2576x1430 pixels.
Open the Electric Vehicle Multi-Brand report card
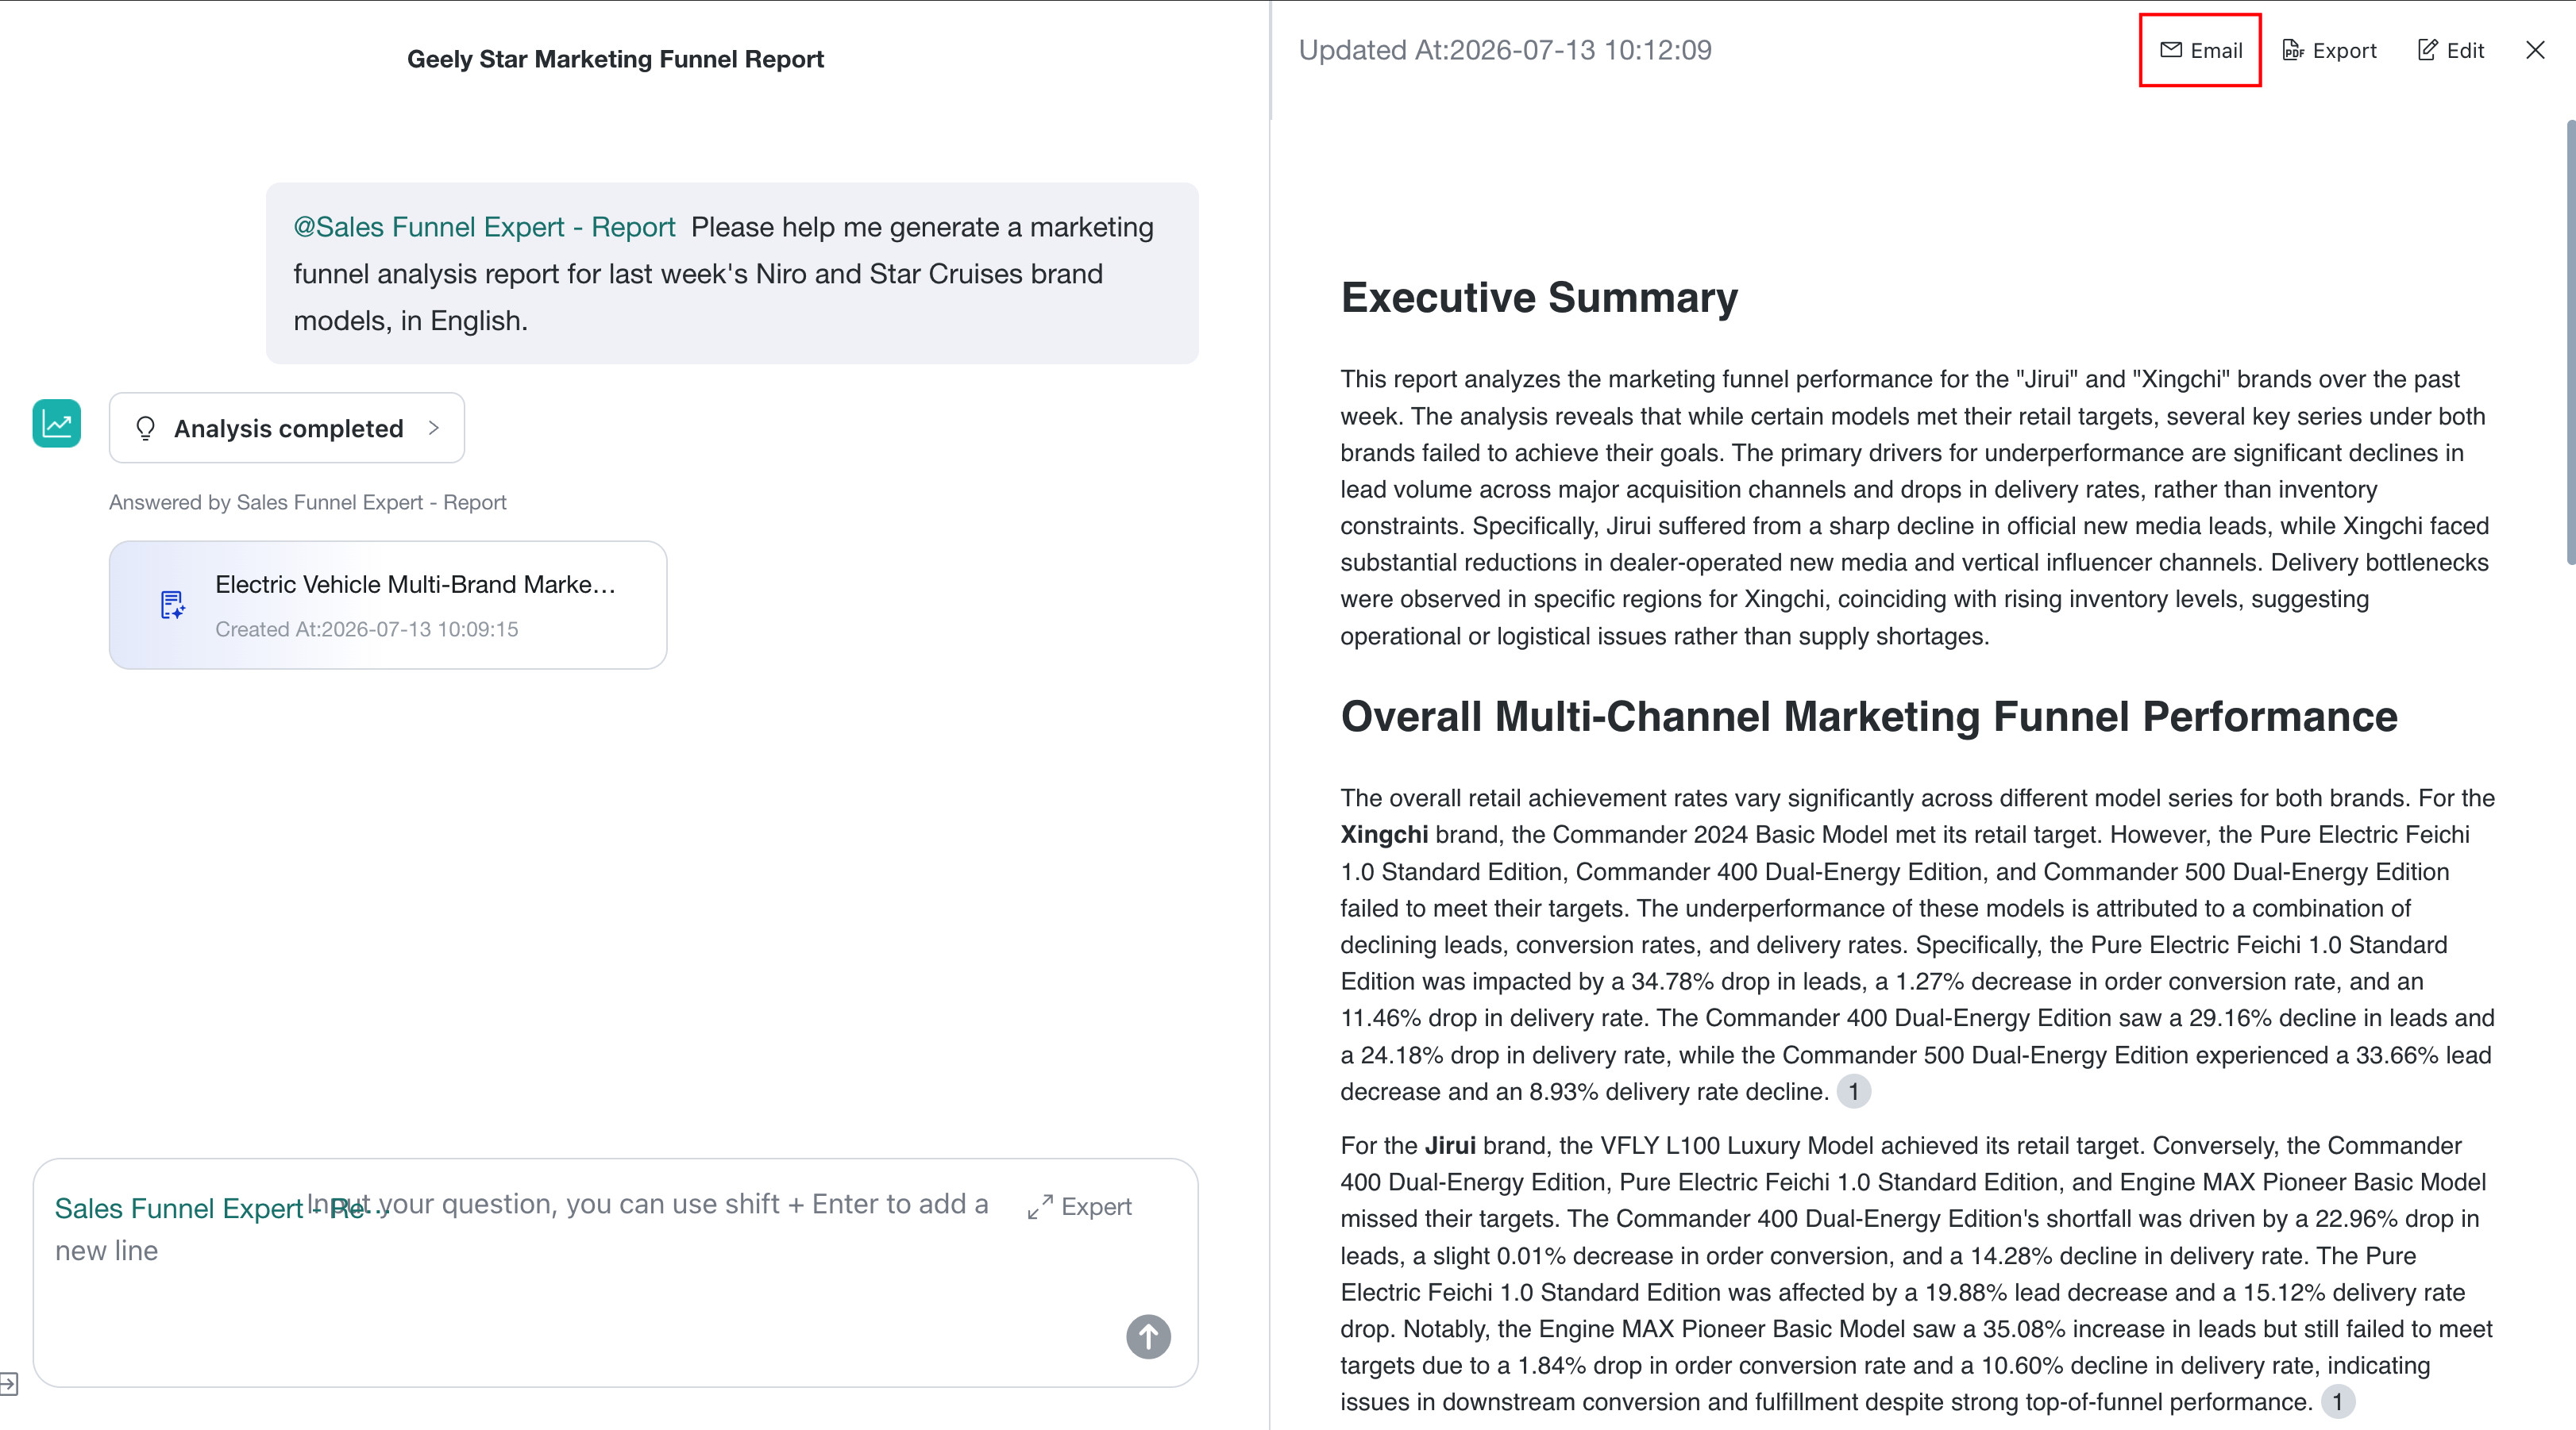(x=388, y=605)
